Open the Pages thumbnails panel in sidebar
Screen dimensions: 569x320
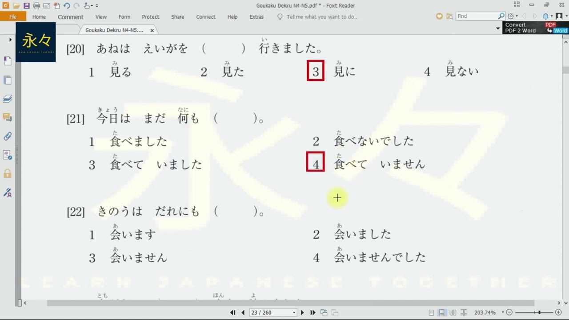(x=7, y=80)
